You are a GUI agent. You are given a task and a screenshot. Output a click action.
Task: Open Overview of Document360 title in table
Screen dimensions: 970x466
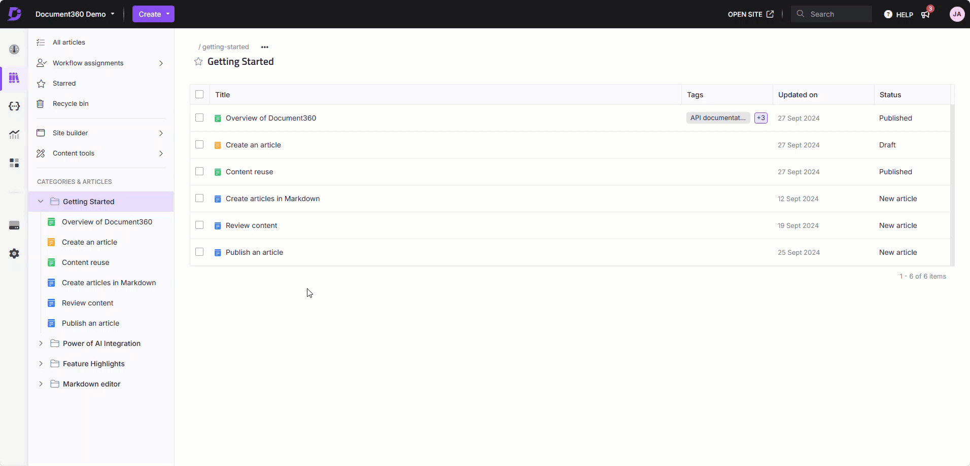271,118
